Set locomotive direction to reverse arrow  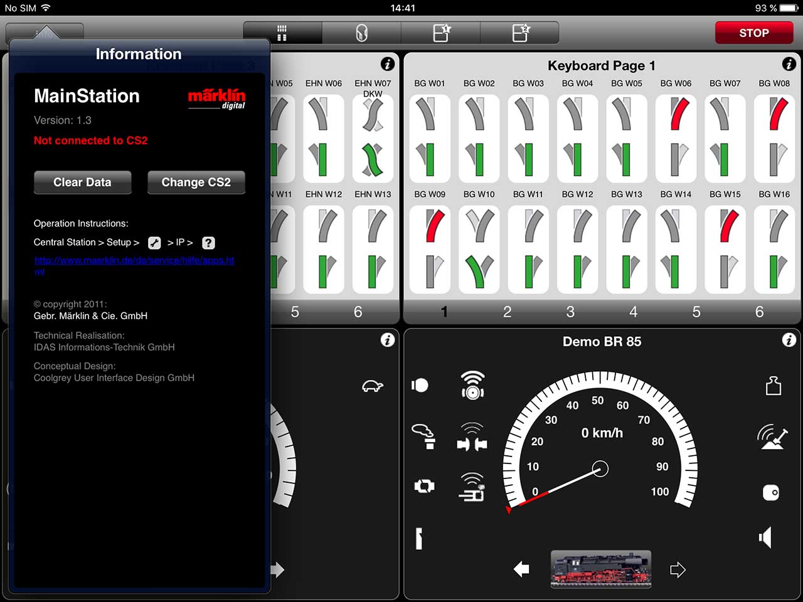click(x=521, y=569)
